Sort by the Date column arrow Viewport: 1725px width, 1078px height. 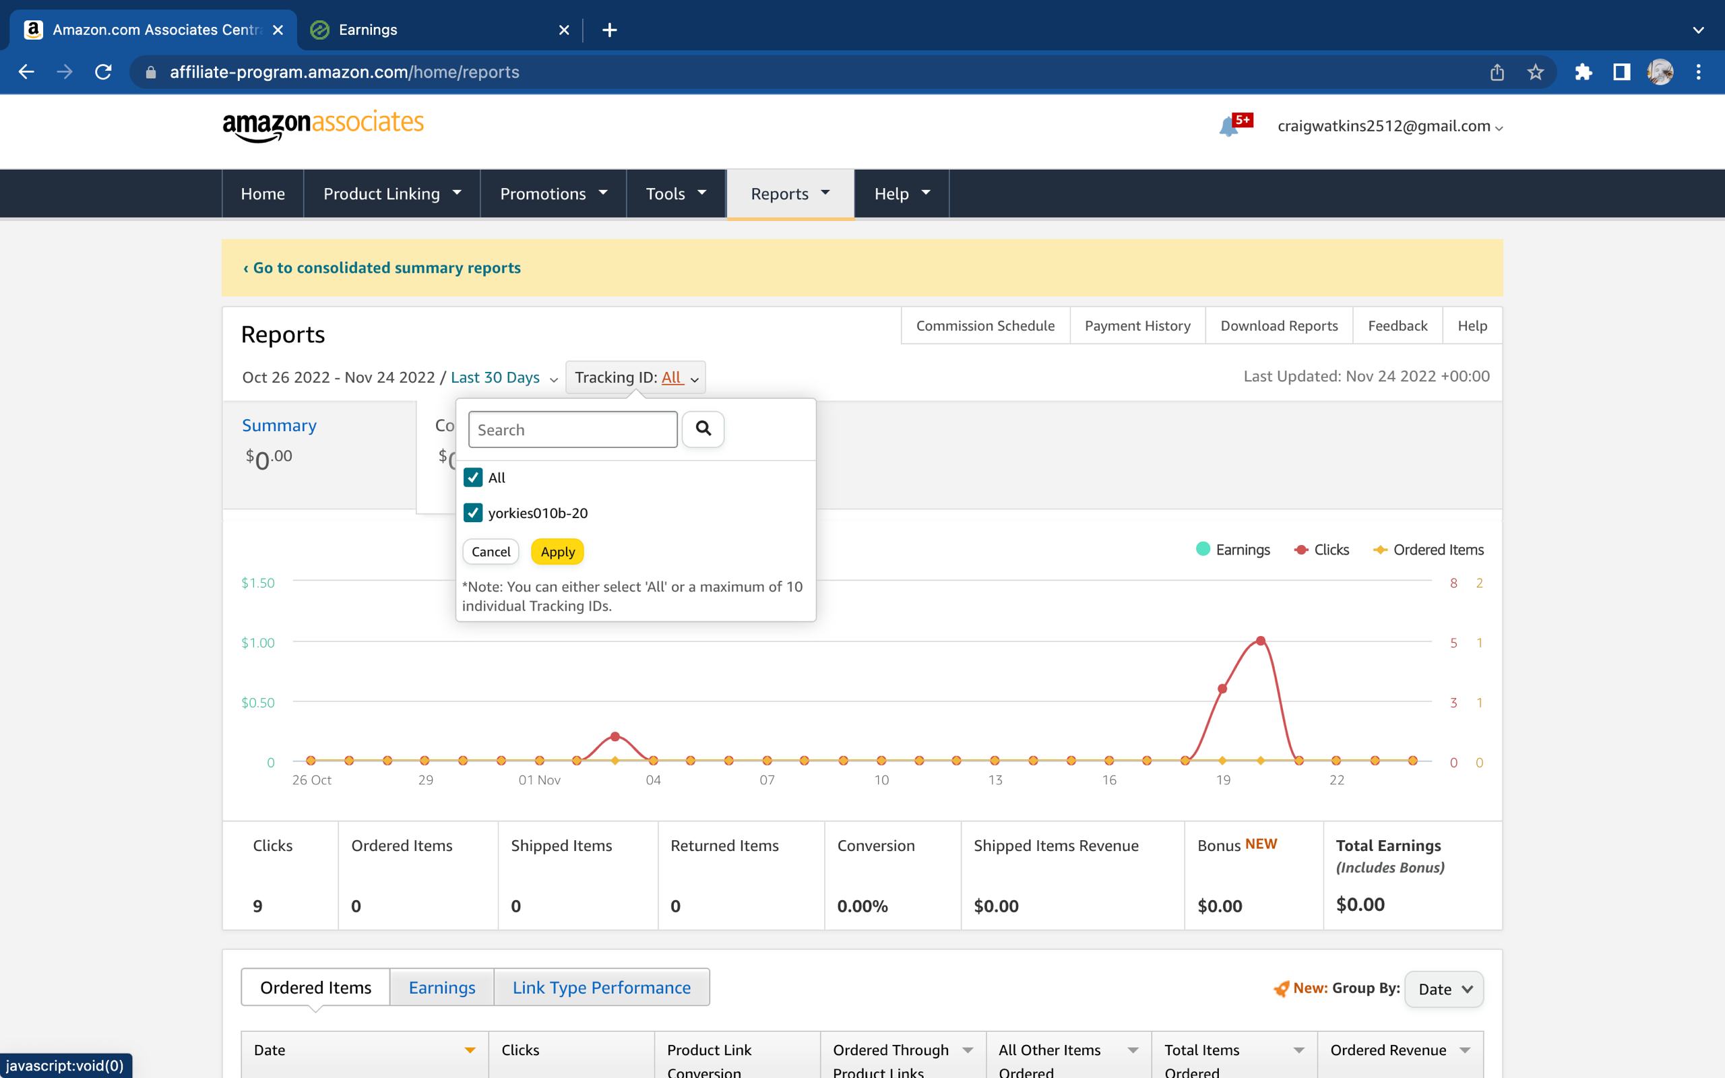pyautogui.click(x=470, y=1050)
